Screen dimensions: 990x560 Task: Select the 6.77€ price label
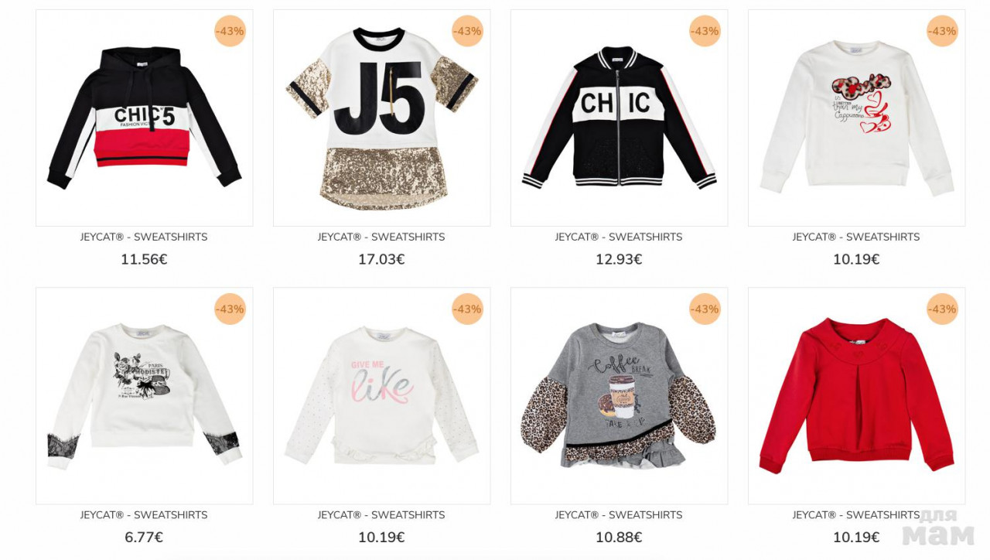[144, 538]
